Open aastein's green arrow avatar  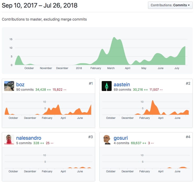point(107,86)
